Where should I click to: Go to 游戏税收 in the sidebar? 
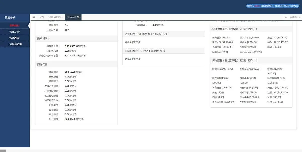click(x=14, y=38)
